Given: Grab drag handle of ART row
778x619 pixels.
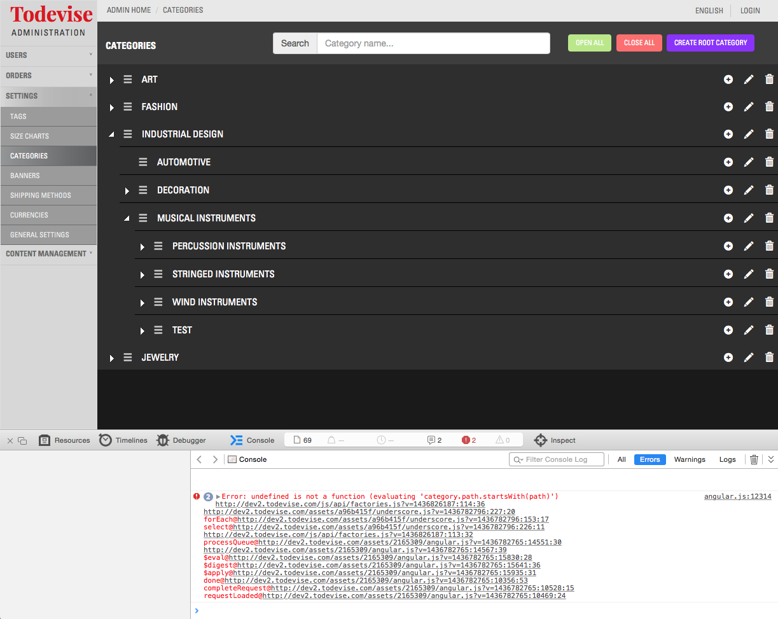Looking at the screenshot, I should (128, 80).
